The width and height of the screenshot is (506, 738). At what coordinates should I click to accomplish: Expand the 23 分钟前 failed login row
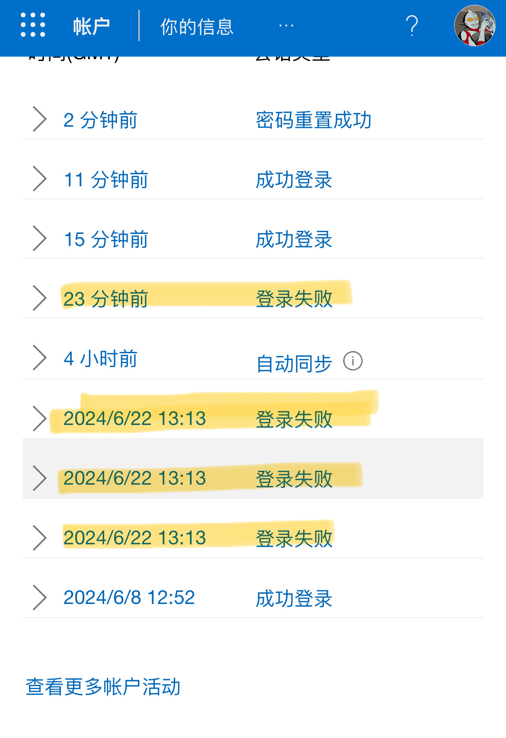point(40,298)
